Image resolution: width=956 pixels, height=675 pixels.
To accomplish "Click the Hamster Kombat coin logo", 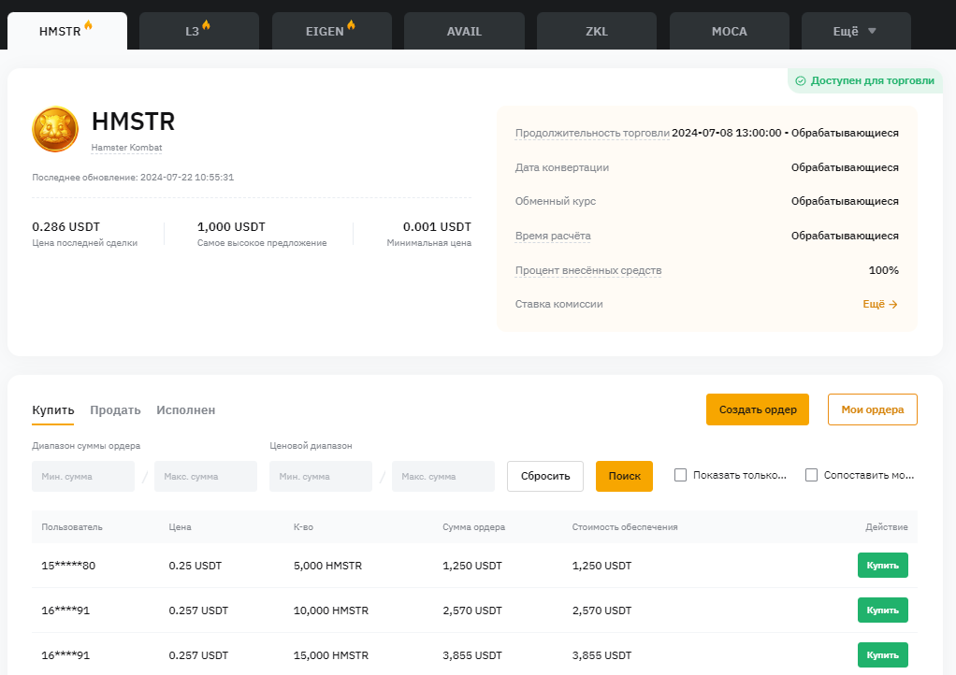I will pos(55,129).
